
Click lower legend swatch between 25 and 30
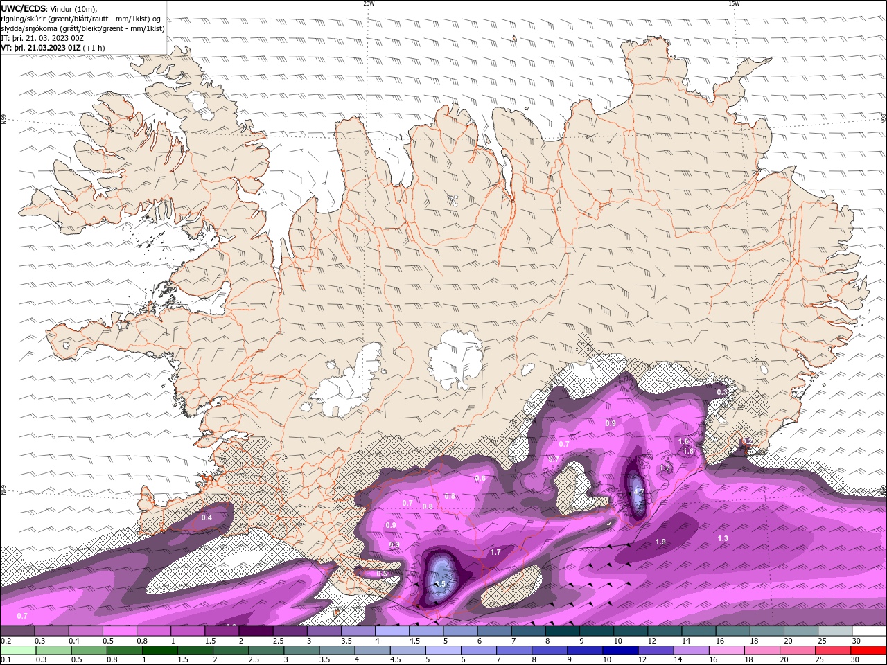[832, 650]
